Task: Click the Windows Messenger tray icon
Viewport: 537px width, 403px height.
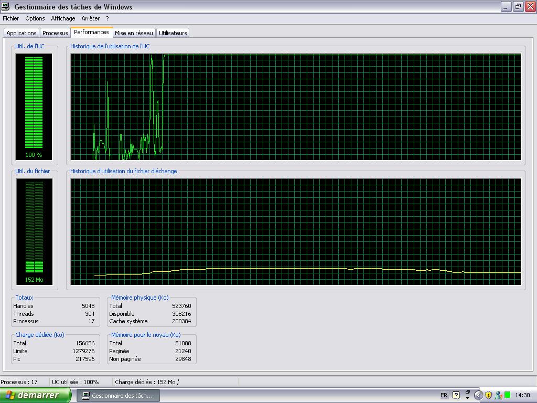Action: [498, 395]
